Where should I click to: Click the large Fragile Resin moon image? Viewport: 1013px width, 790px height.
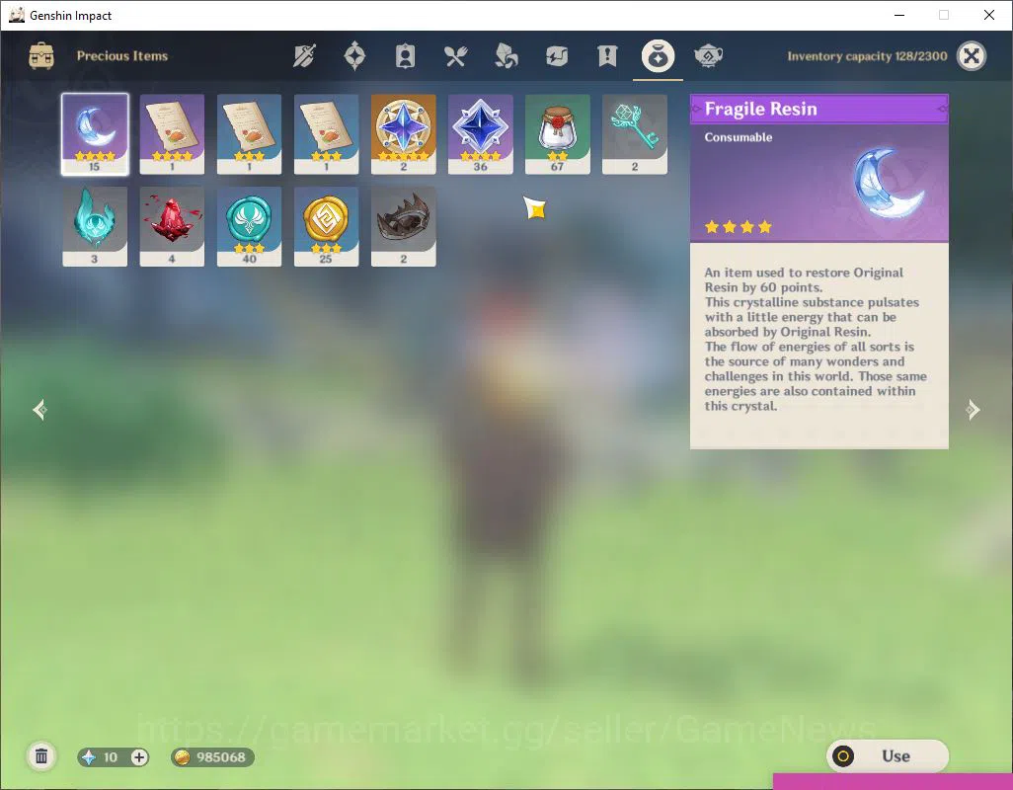889,184
